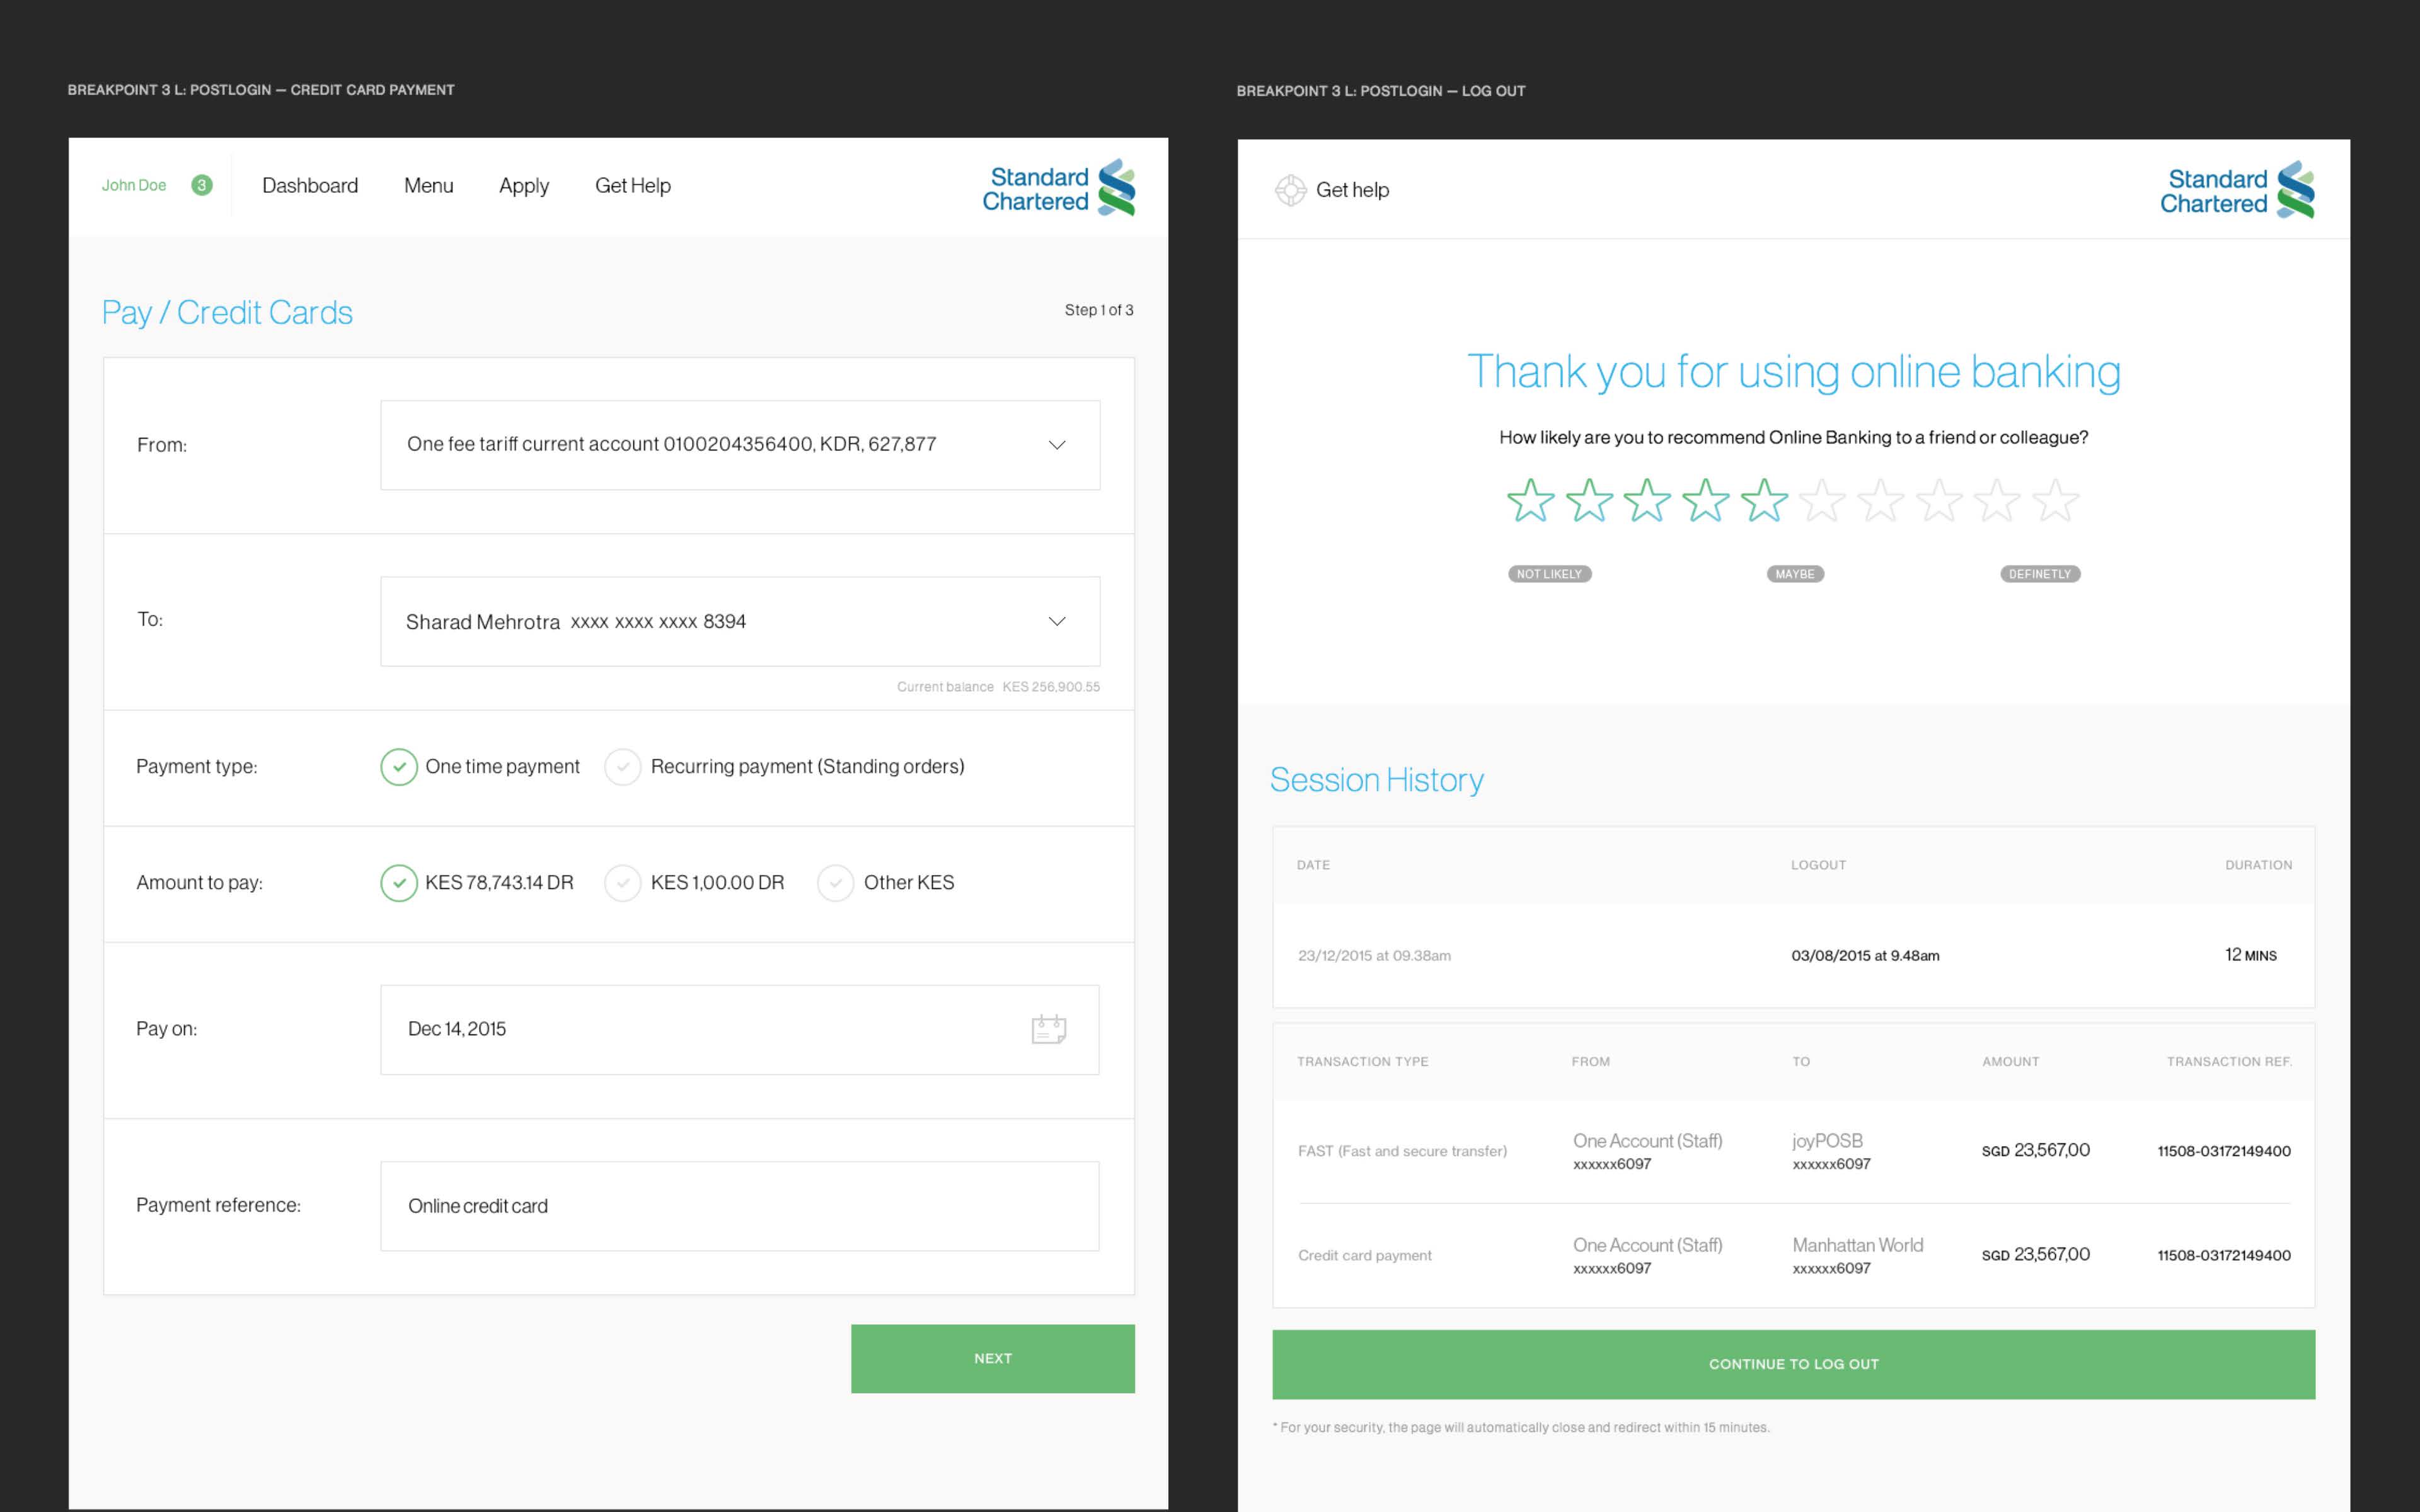Click the Get help lifebuoy icon

[x=1290, y=190]
